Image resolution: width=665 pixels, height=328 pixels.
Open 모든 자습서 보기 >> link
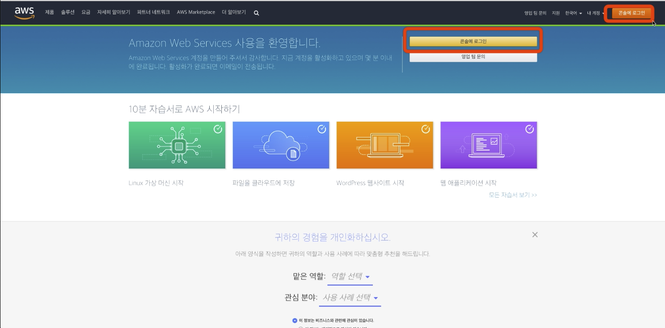pos(513,195)
